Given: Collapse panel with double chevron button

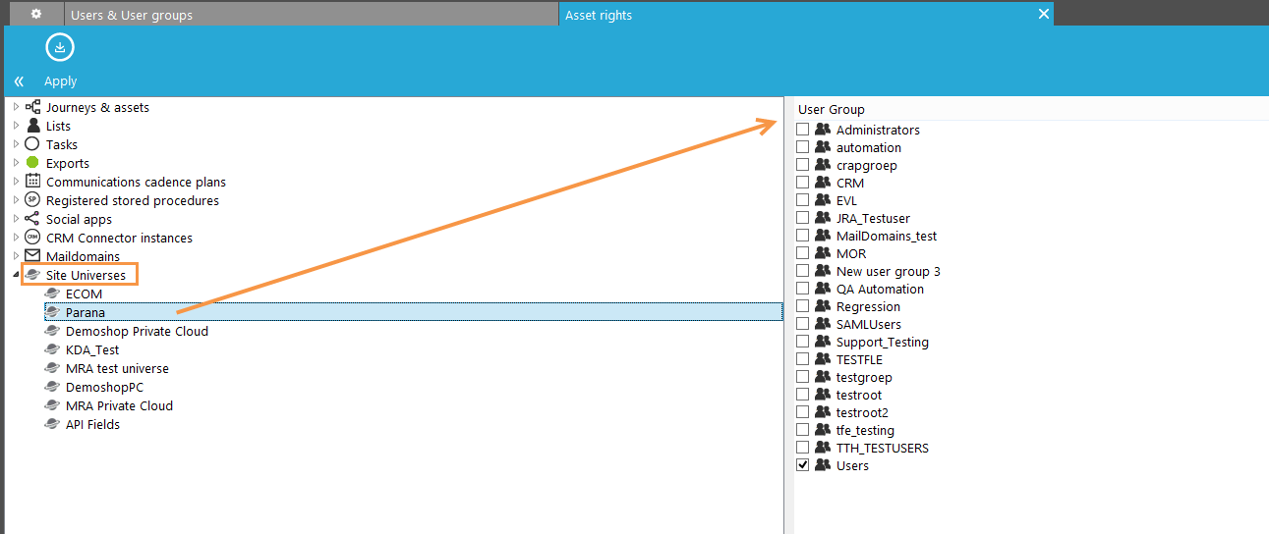Looking at the screenshot, I should point(19,81).
